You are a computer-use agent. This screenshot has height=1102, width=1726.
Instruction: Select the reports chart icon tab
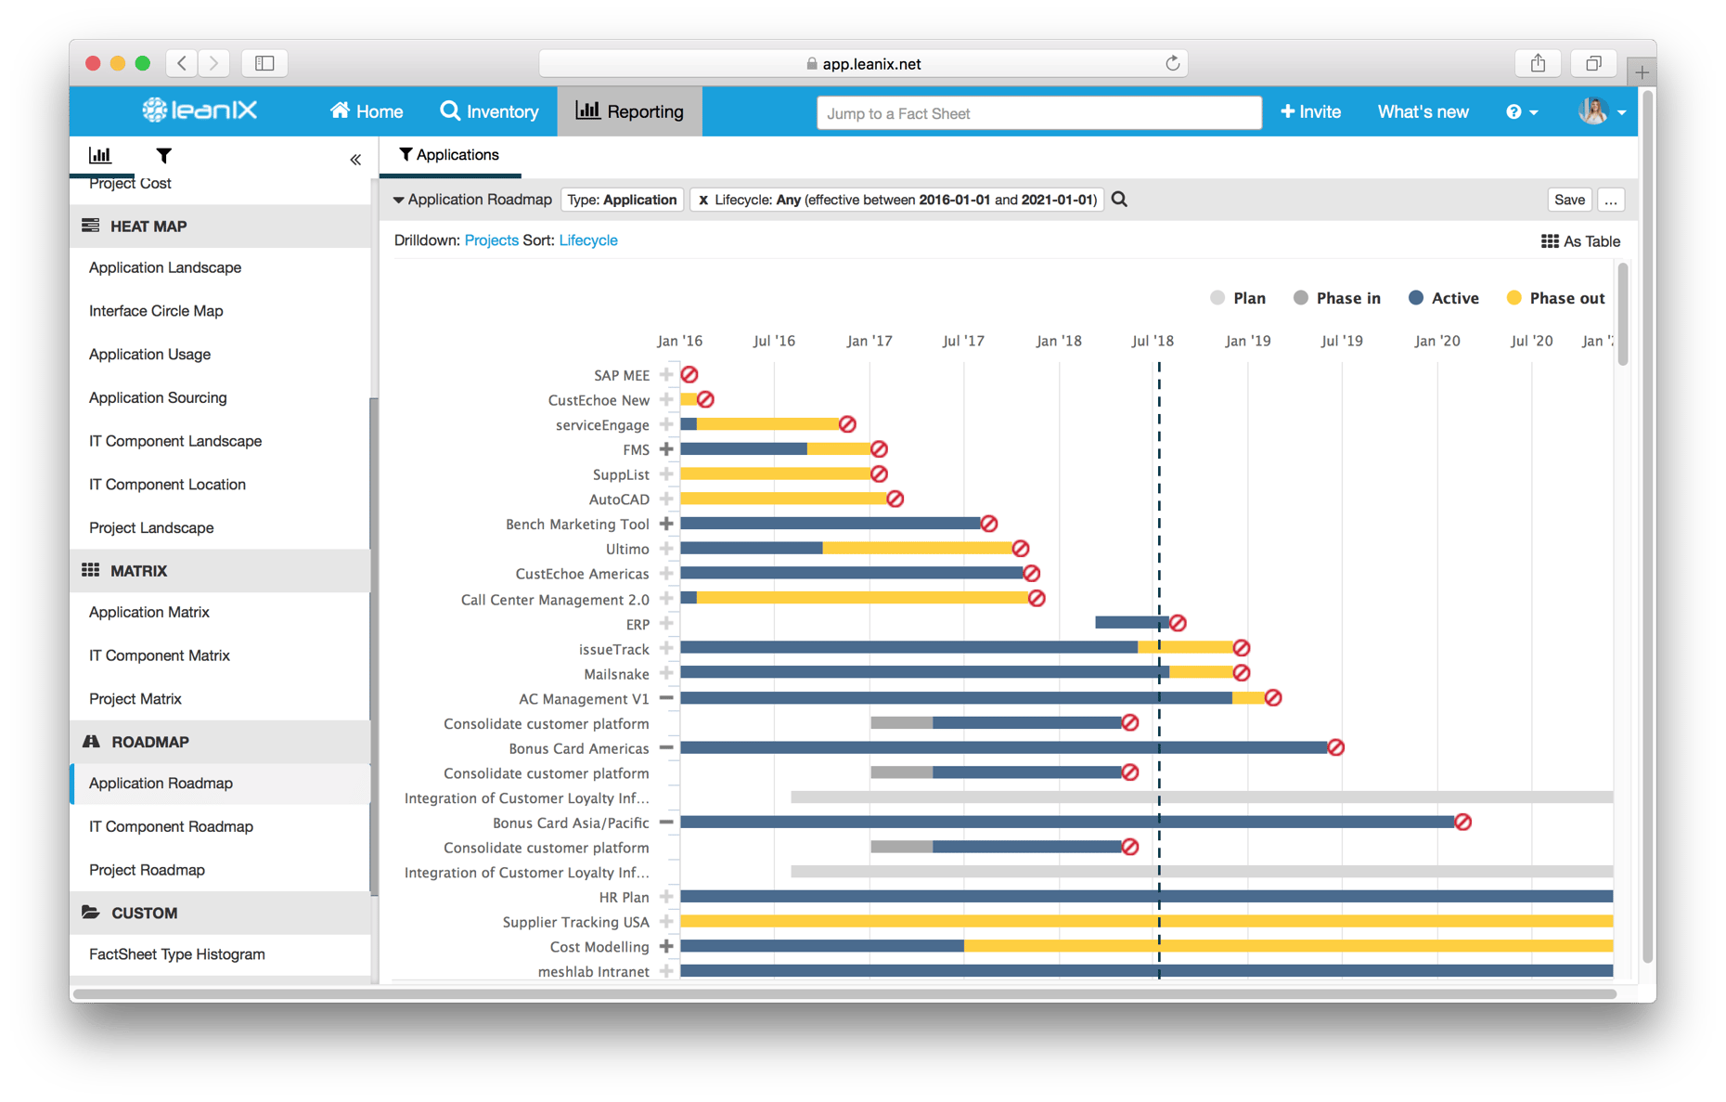[100, 156]
